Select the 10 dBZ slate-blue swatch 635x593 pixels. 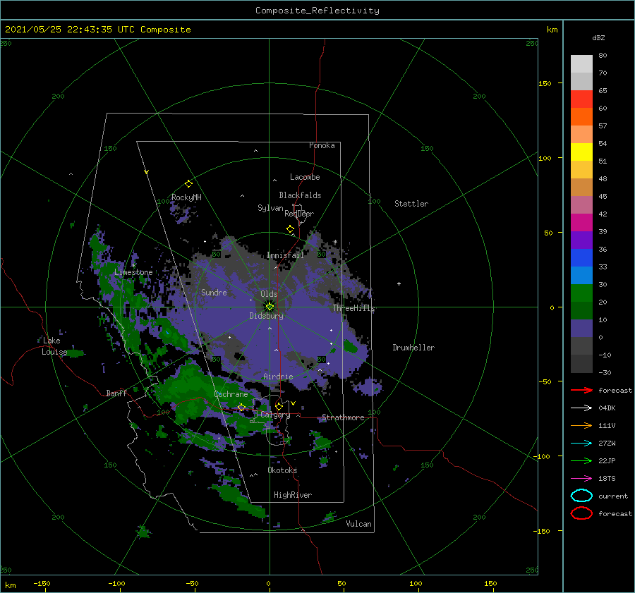click(581, 329)
